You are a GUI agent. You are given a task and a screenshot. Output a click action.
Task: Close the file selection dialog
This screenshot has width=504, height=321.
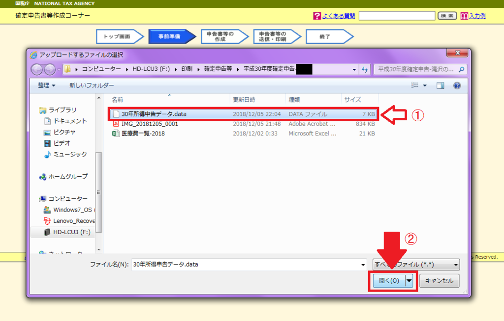click(458, 53)
